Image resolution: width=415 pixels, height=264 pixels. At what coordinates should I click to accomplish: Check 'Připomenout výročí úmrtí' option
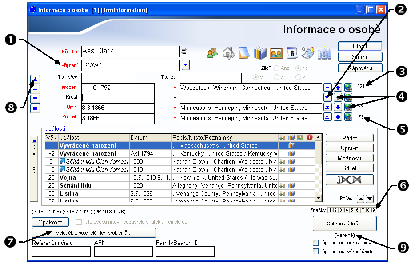tap(315, 252)
